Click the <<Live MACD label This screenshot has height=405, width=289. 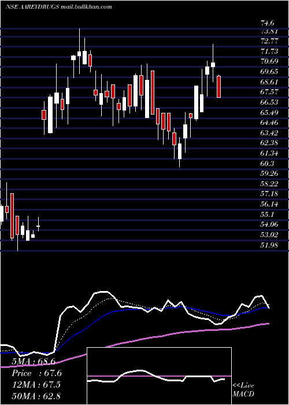coord(243,390)
